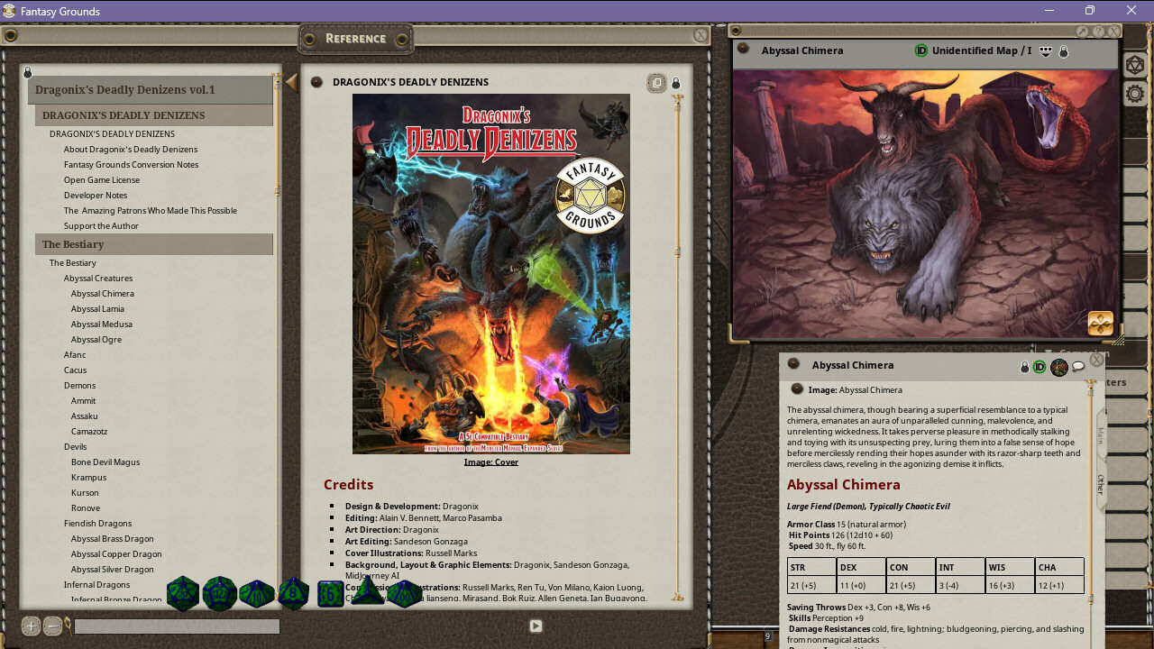
Task: Open the Image: Abyssal Chimera link button
Action: [x=797, y=389]
